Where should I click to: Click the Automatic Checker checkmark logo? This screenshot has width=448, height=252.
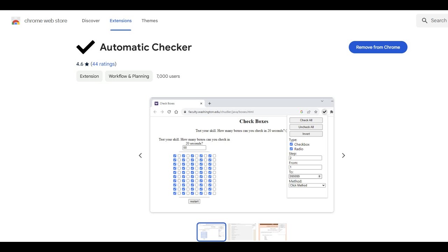coord(85,47)
